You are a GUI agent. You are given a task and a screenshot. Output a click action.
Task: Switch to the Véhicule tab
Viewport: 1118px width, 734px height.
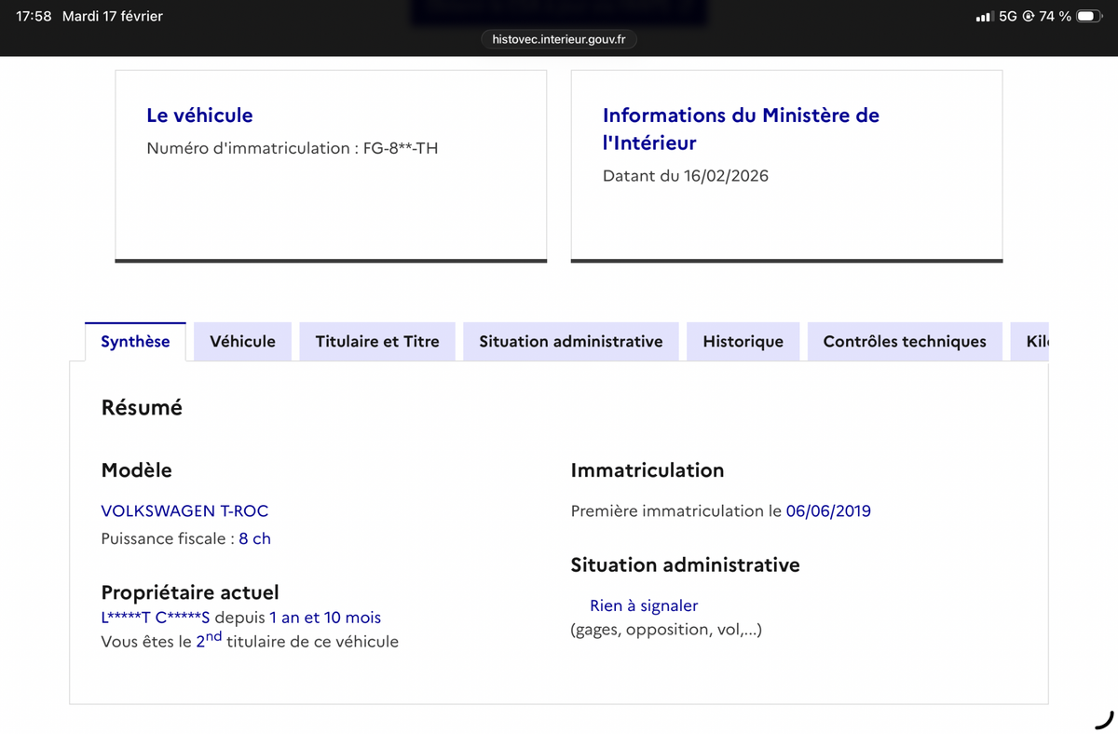pos(242,342)
